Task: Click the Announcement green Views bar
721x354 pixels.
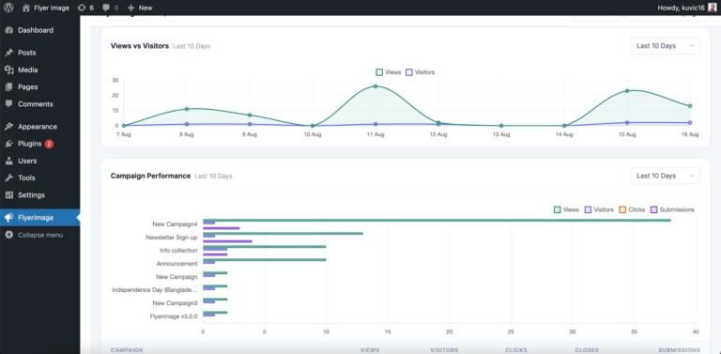Action: (x=265, y=260)
